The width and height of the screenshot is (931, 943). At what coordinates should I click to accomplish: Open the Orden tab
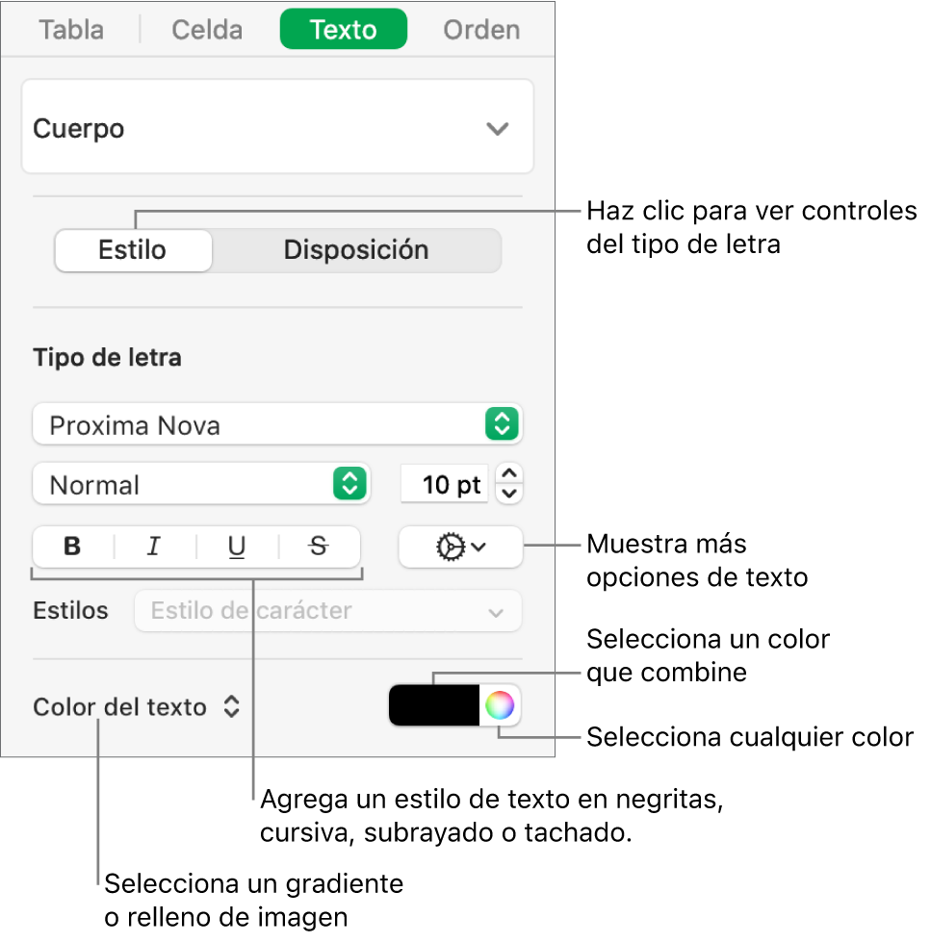(481, 30)
